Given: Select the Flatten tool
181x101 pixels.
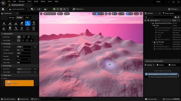Looking at the screenshot, I should pyautogui.click(x=16, y=23).
